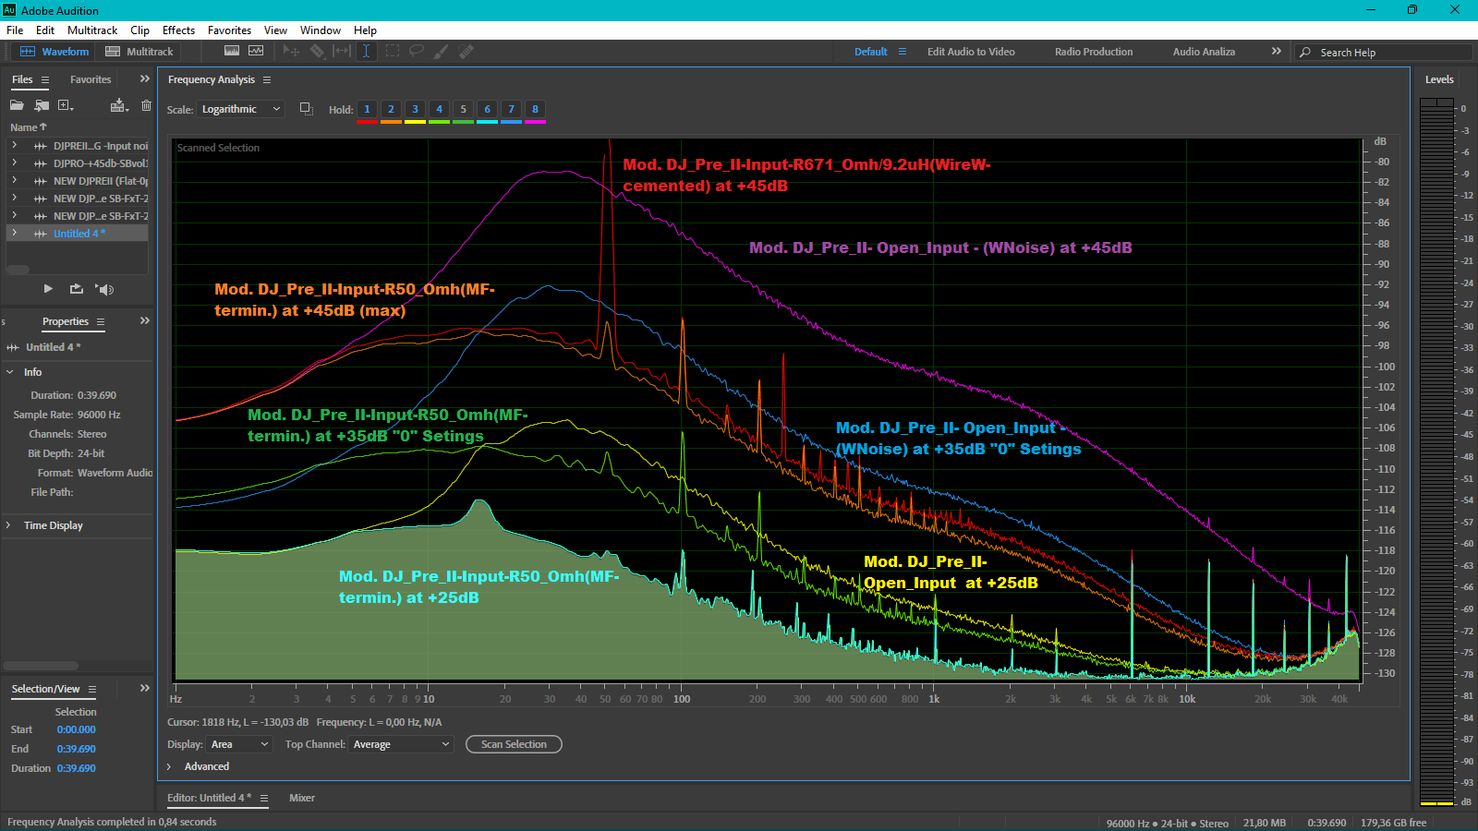Toggle Hold button 3
Screen dimensions: 1478x831
(x=415, y=110)
